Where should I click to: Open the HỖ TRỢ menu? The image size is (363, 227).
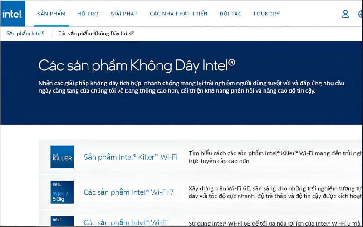coord(88,14)
